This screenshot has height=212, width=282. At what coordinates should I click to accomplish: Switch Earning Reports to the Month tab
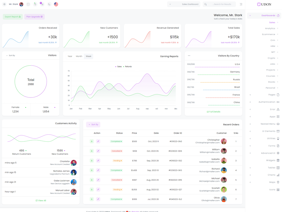pos(79,56)
